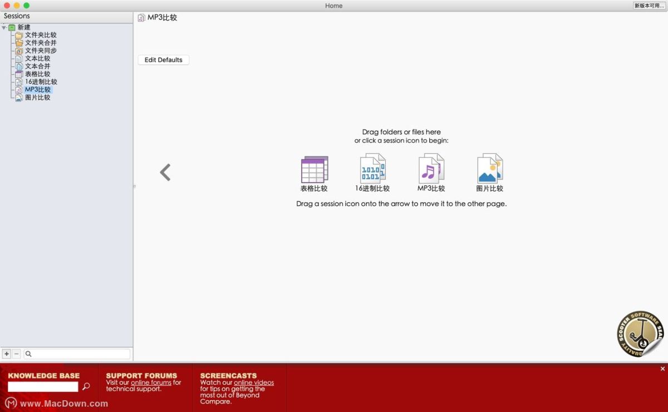Open the 16进制比较 session icon

pos(372,167)
